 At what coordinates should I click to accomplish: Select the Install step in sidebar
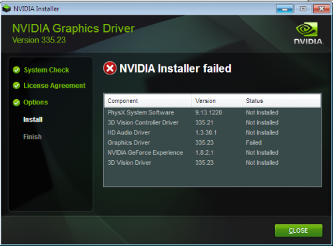coord(33,120)
